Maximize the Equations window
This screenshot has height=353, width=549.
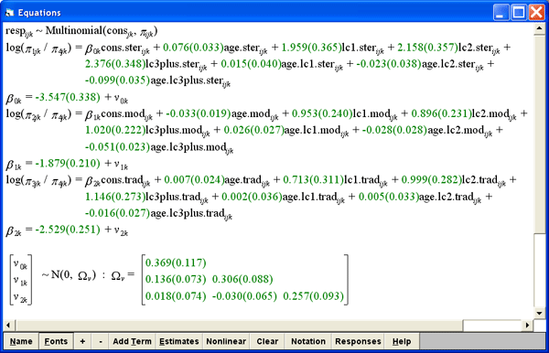pyautogui.click(x=519, y=13)
